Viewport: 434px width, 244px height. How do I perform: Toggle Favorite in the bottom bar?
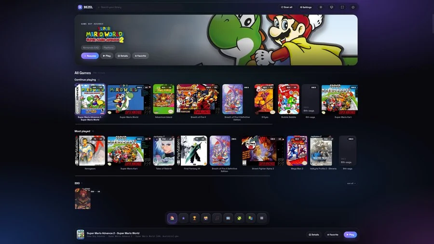333,234
